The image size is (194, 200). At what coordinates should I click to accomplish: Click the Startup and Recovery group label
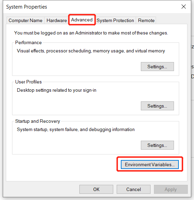click(38, 121)
